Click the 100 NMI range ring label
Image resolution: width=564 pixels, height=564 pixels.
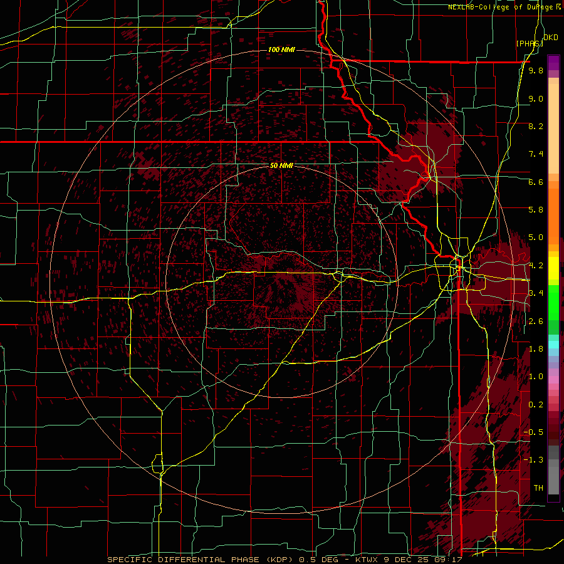[x=281, y=50]
